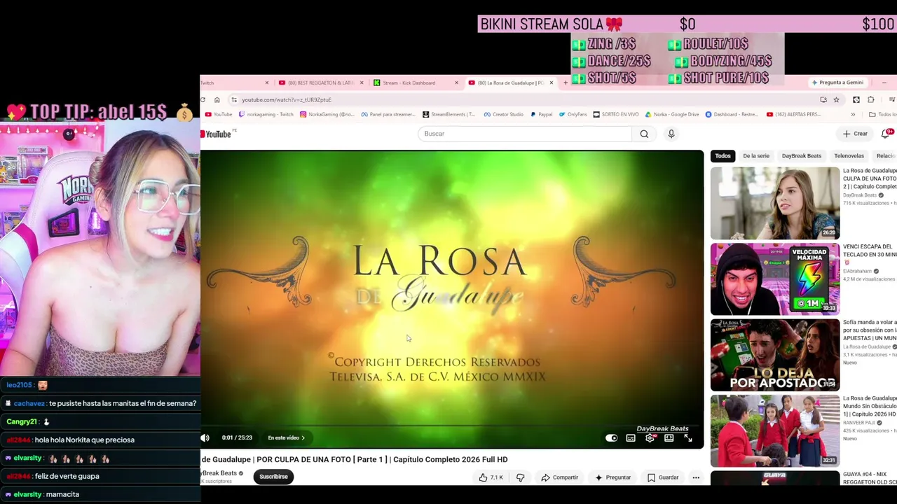This screenshot has height=504, width=897.
Task: View site information icon in address bar
Action: point(234,99)
